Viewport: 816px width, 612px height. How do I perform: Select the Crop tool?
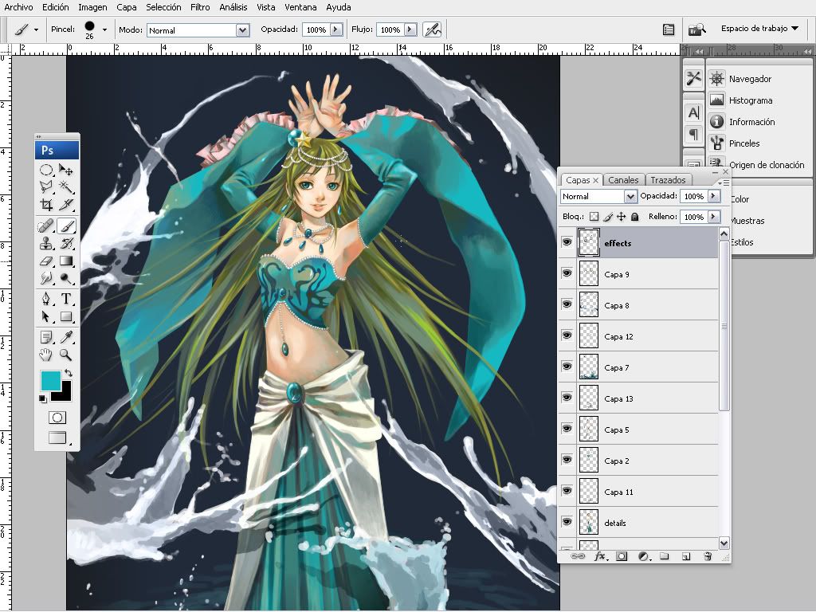point(46,205)
